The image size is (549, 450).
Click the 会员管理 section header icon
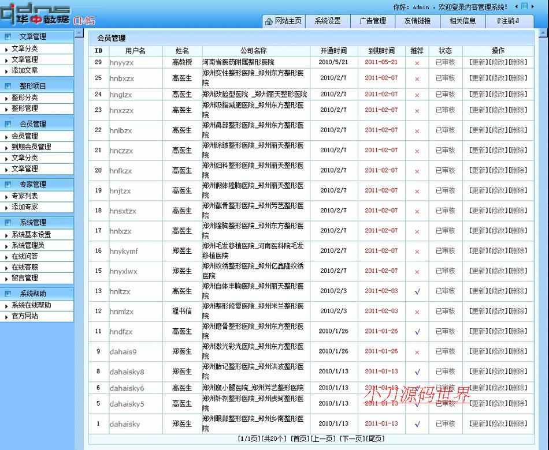(x=8, y=124)
